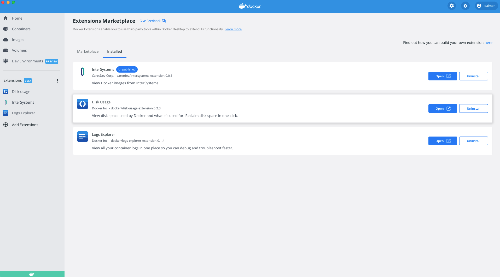500x277 pixels.
Task: Click Add Extensions in sidebar
Action: pyautogui.click(x=32, y=125)
